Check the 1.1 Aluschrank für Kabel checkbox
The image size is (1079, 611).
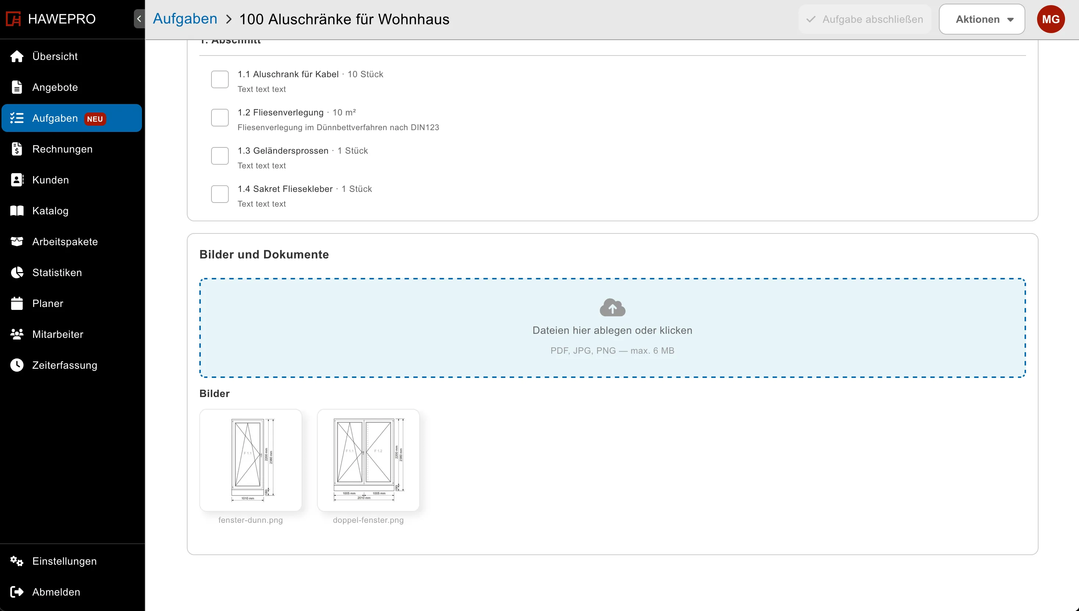[220, 79]
